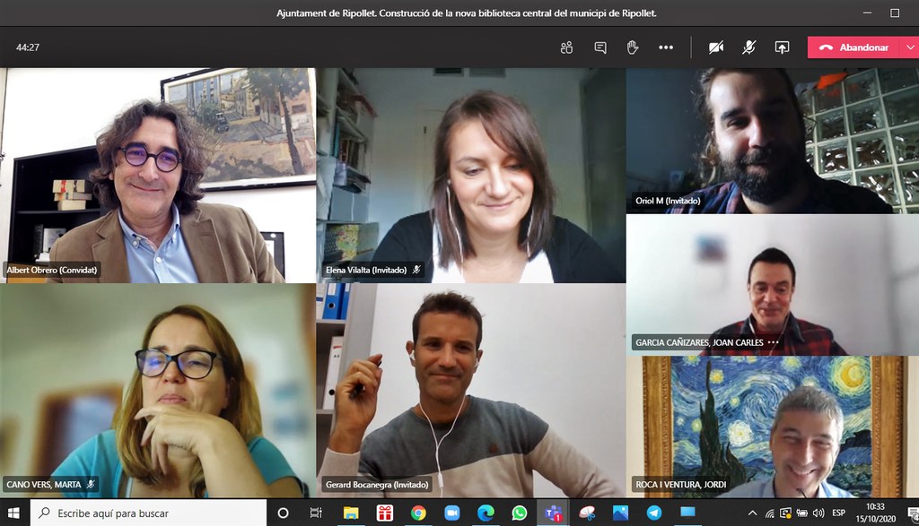Open WhatsApp from the taskbar
This screenshot has width=919, height=526.
coord(520,513)
